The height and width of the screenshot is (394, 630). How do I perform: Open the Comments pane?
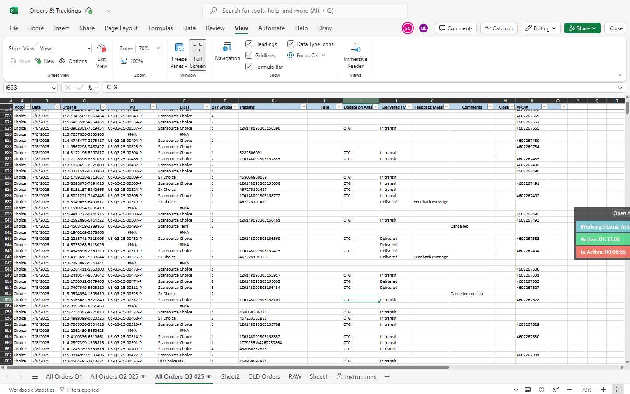455,28
